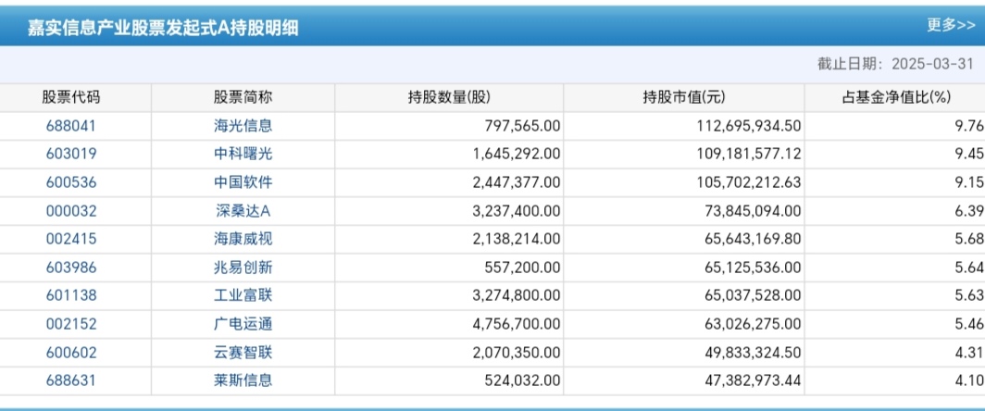Open 莱斯信息 stock link
This screenshot has height=411, width=985.
point(243,380)
